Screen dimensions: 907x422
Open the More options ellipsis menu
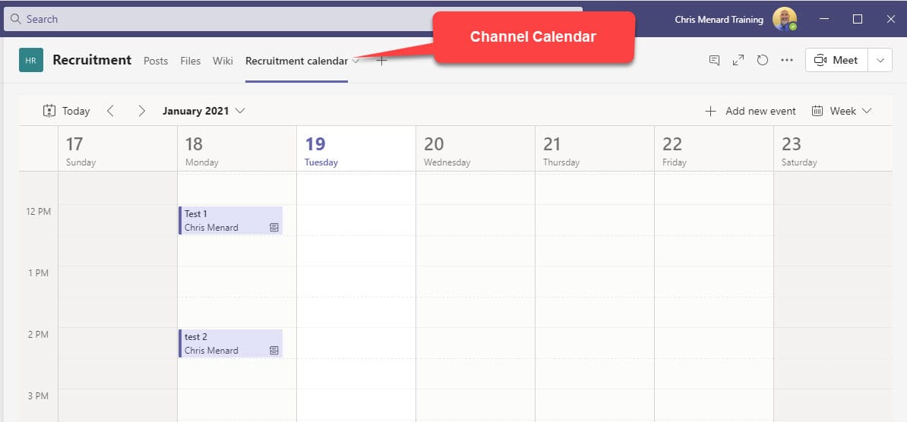click(x=787, y=61)
